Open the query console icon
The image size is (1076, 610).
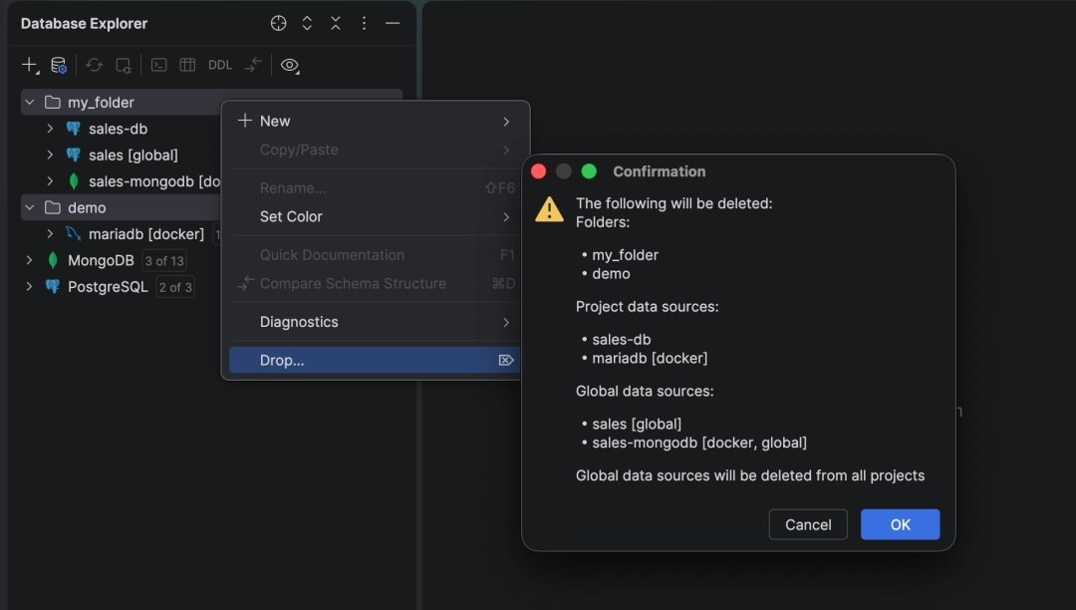click(158, 65)
